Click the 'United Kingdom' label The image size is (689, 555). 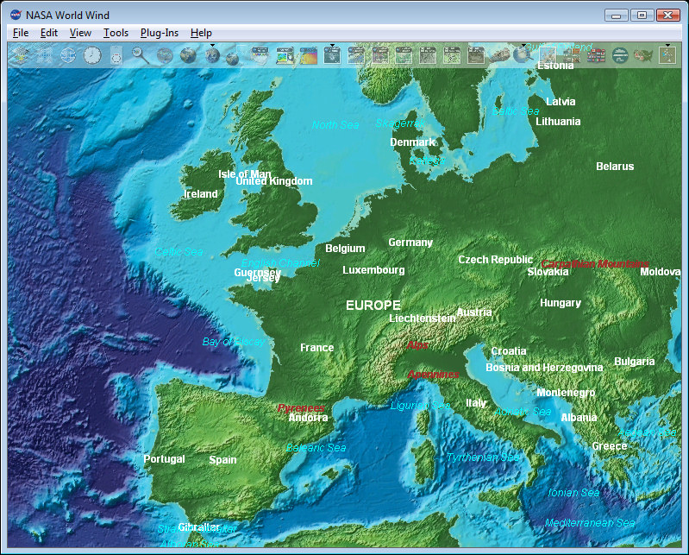(x=273, y=181)
